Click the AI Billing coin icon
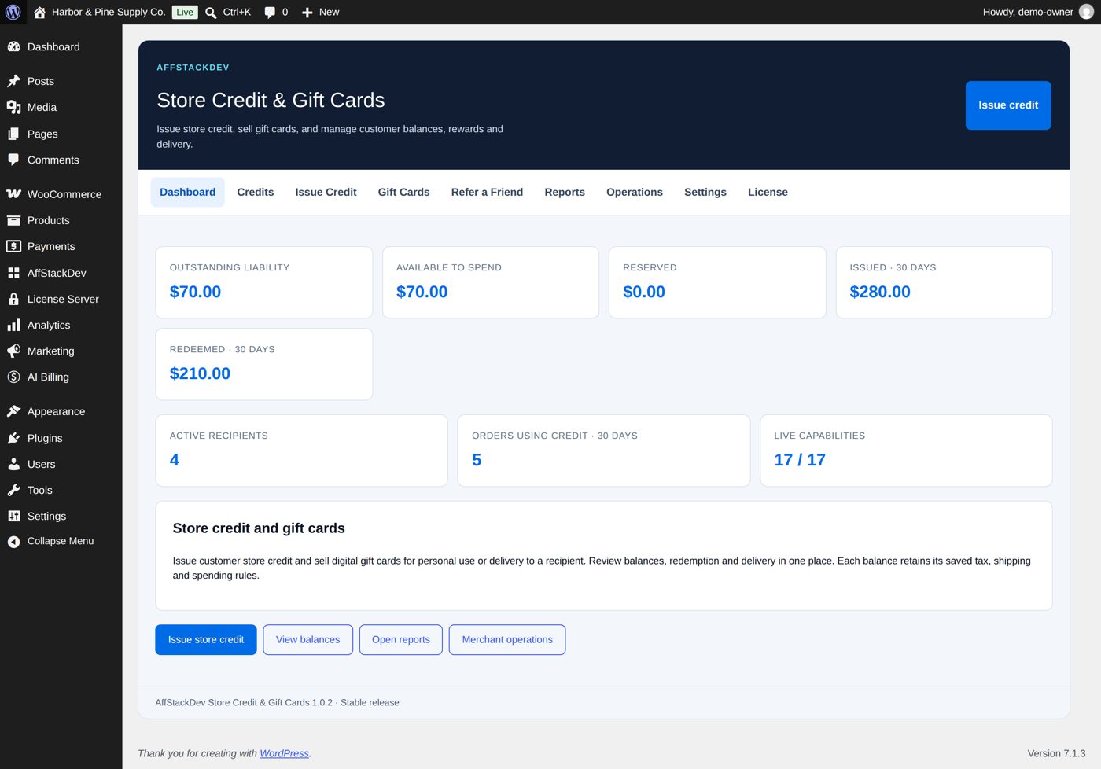The image size is (1101, 769). (x=13, y=377)
